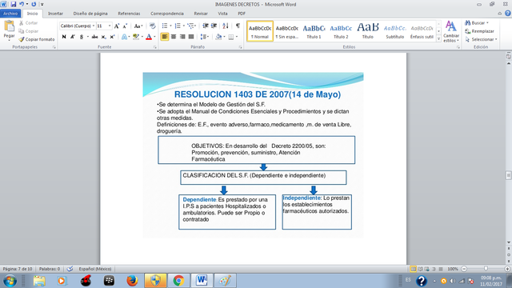The width and height of the screenshot is (512, 288).
Task: Toggle justify alignment
Action: [191, 37]
